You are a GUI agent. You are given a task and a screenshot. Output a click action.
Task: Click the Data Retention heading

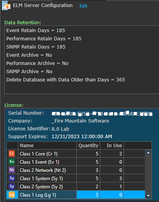(23, 23)
